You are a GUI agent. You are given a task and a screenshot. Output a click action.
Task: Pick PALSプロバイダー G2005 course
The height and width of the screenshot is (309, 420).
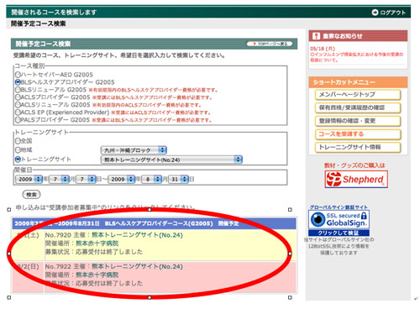coord(18,120)
